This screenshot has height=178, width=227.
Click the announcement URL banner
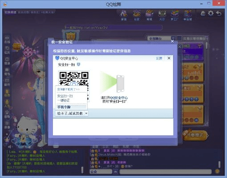(x=113, y=28)
